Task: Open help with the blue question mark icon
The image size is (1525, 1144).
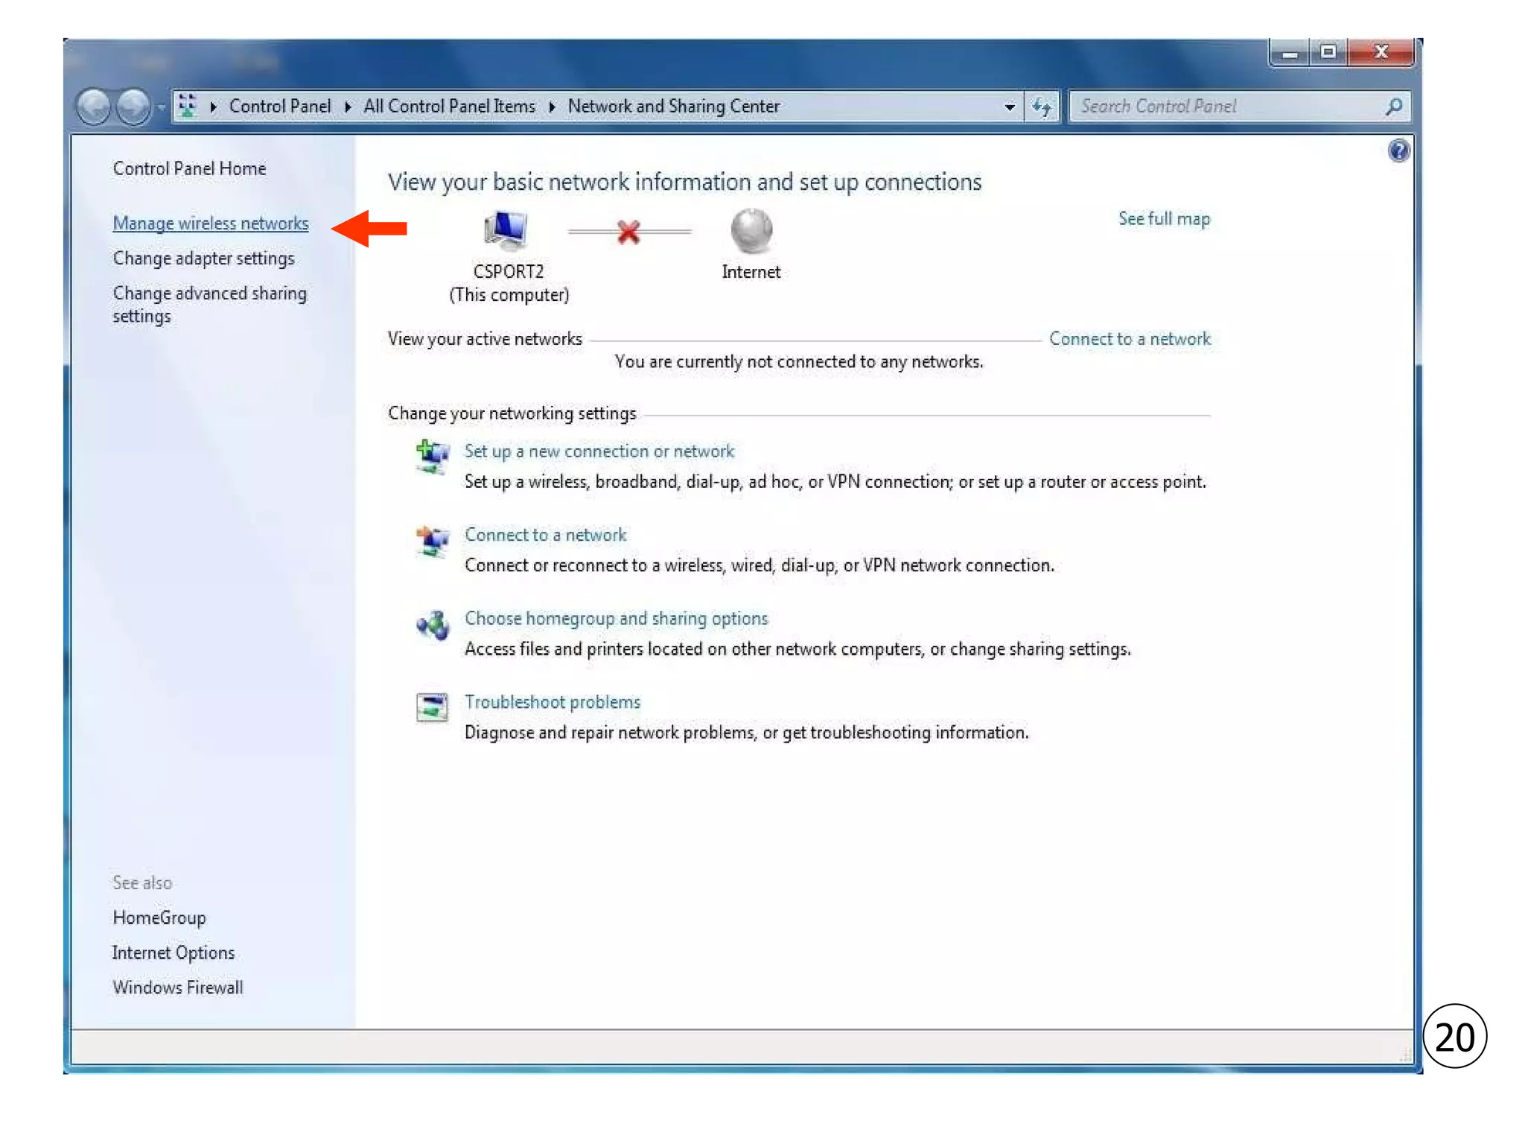Action: tap(1398, 151)
